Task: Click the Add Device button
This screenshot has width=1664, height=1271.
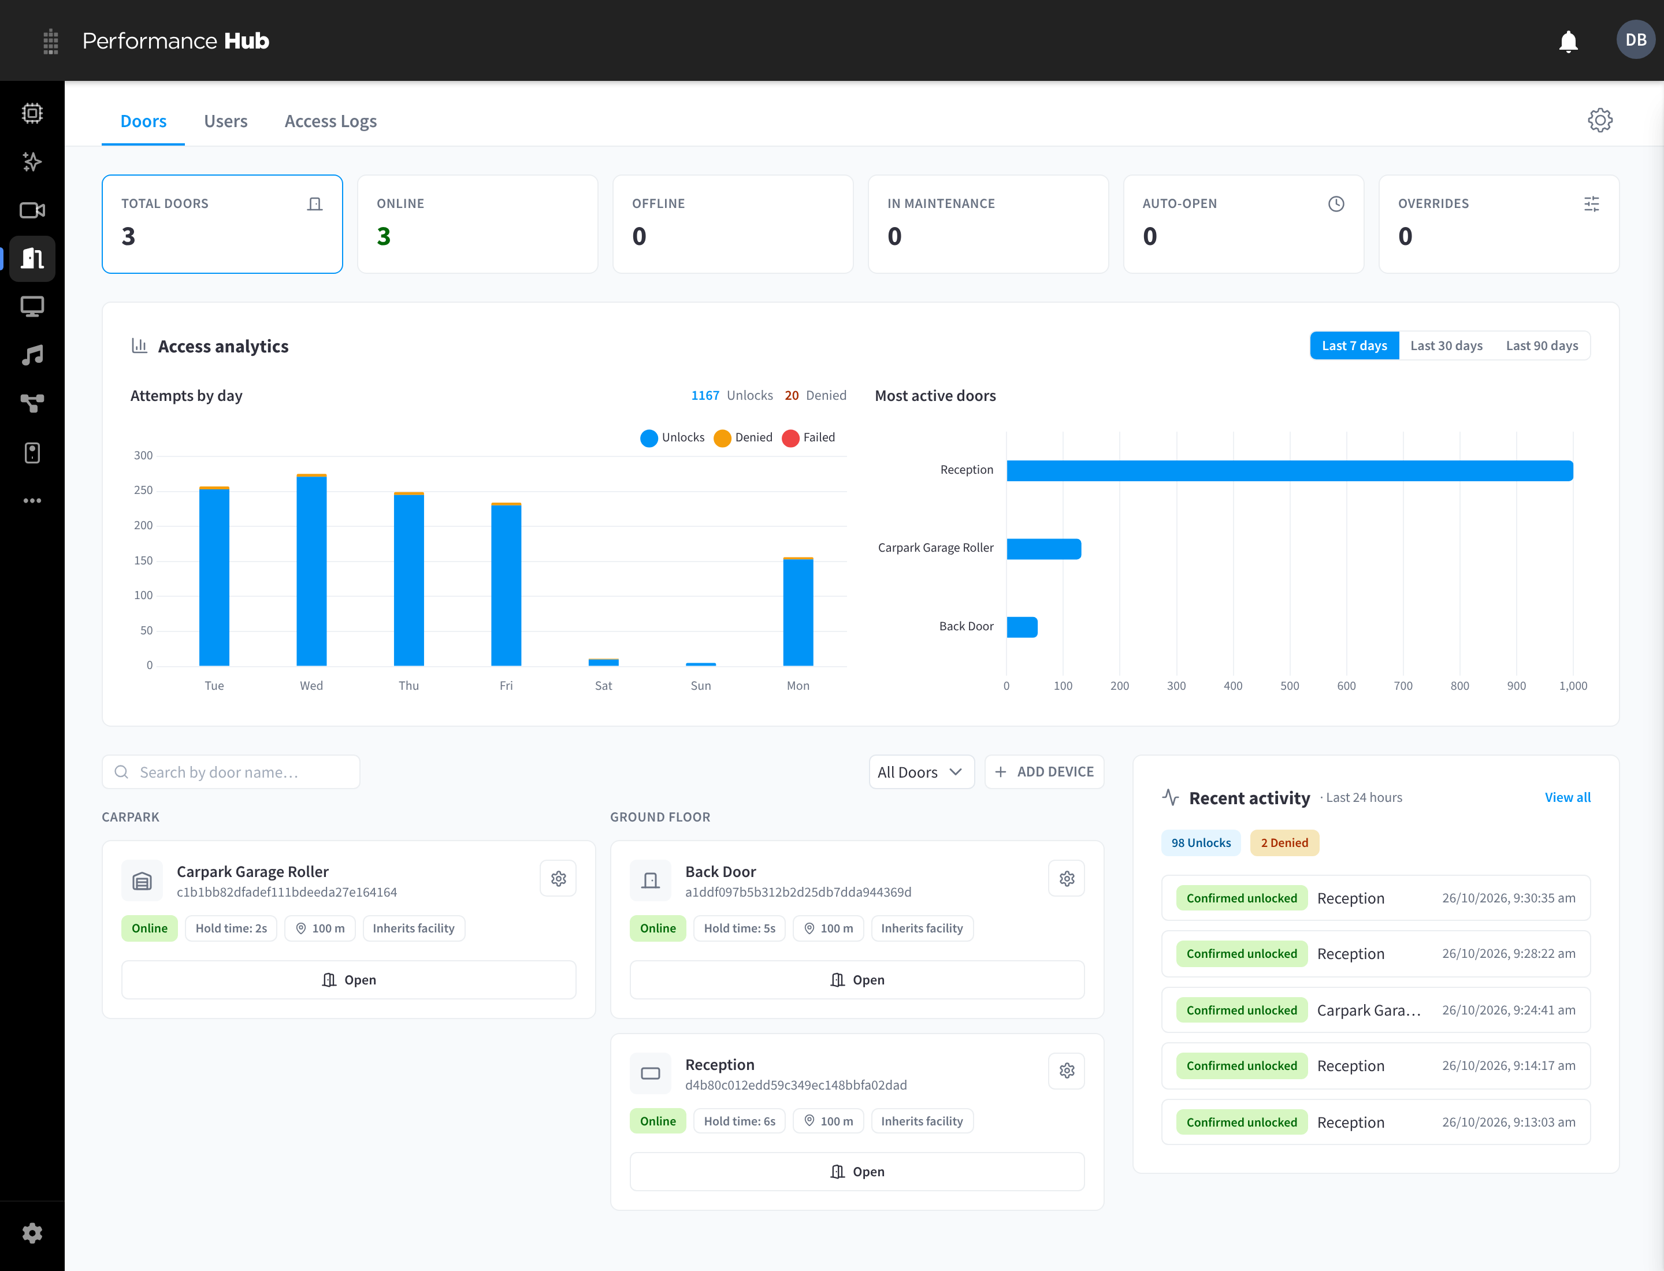Action: (x=1044, y=772)
